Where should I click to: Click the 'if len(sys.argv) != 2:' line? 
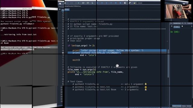pos(81,46)
